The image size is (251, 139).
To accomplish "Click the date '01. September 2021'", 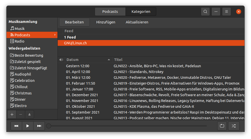I will 82,112.
